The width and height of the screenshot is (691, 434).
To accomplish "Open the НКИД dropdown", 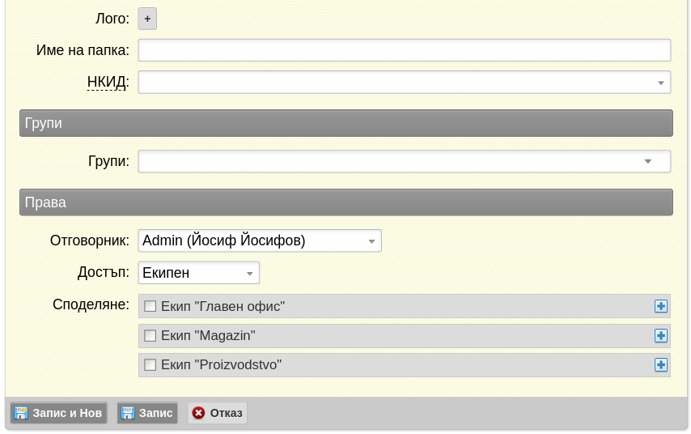I will click(660, 83).
